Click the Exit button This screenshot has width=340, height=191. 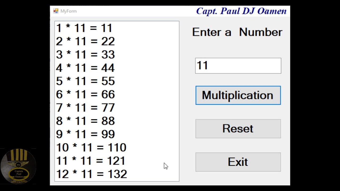238,162
